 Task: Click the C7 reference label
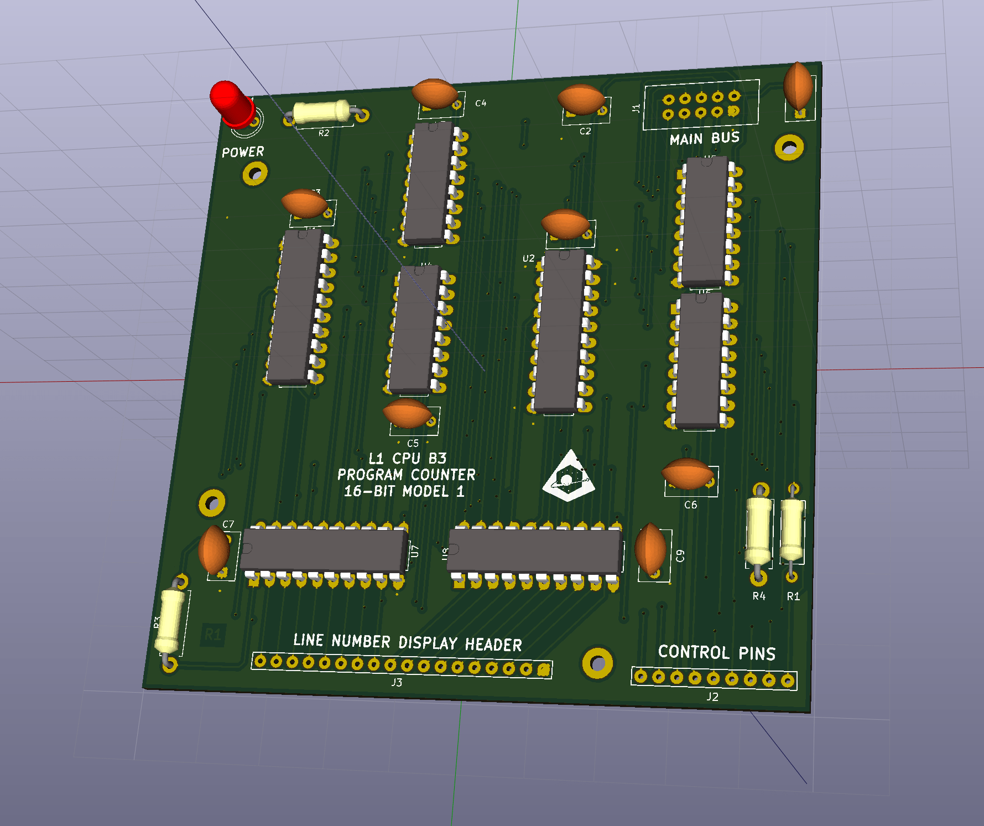click(x=228, y=524)
